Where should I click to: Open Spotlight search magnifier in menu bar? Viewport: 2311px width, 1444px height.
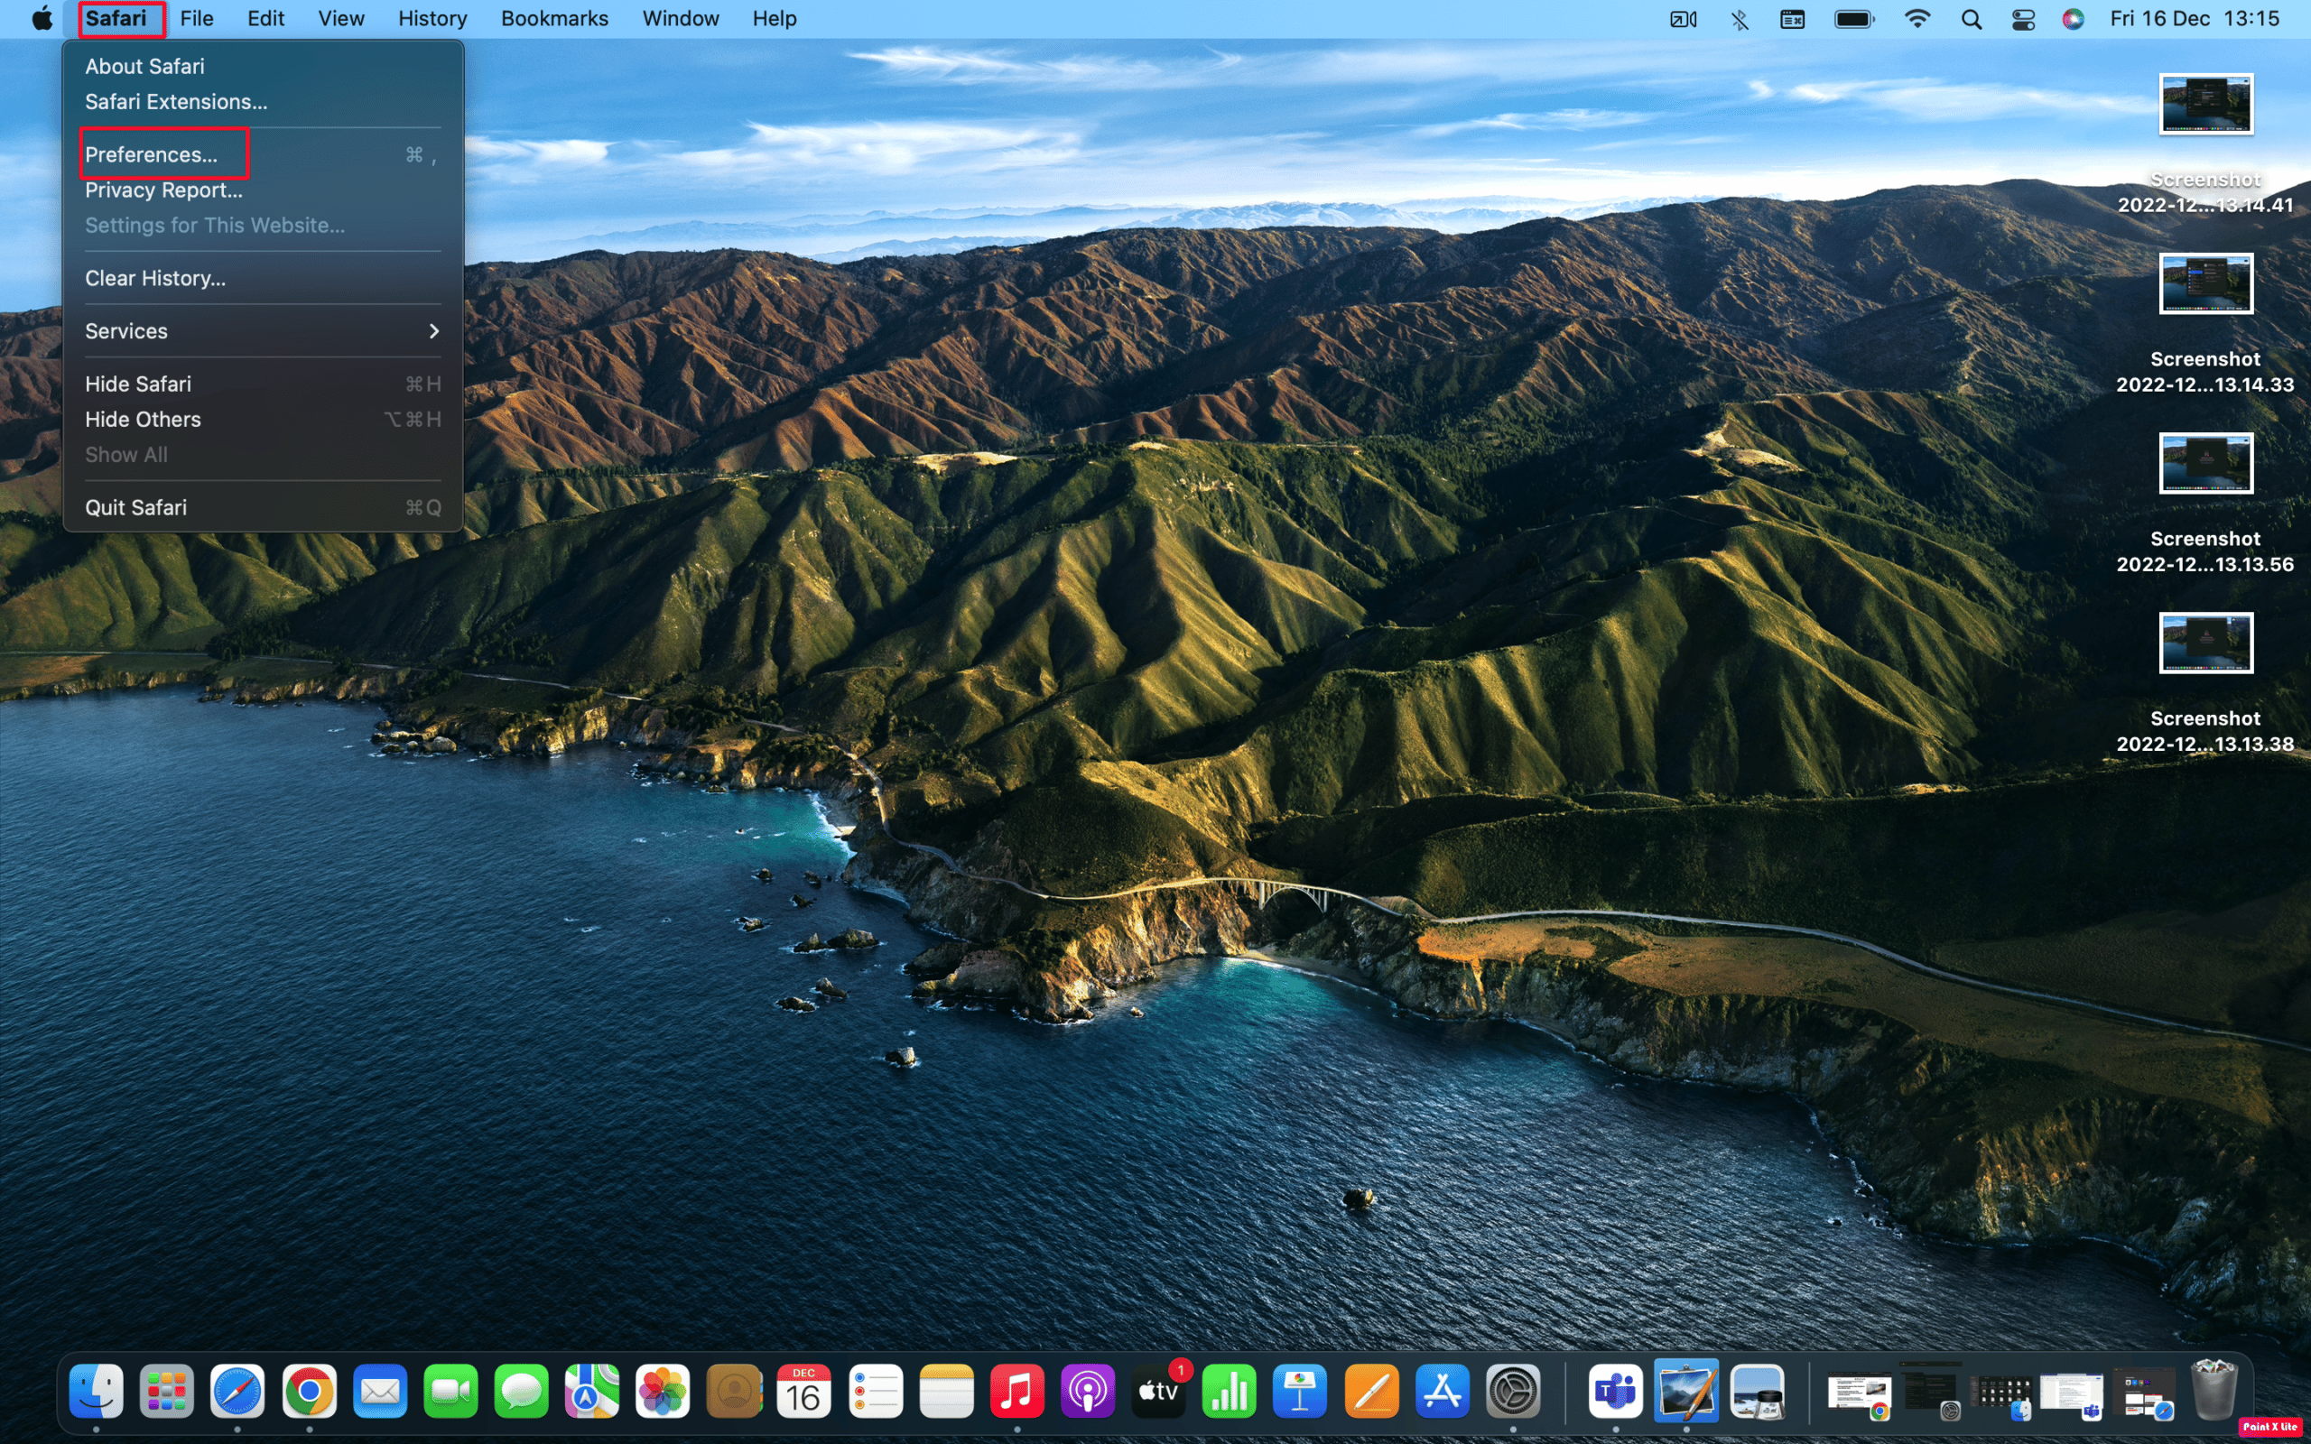click(1971, 19)
